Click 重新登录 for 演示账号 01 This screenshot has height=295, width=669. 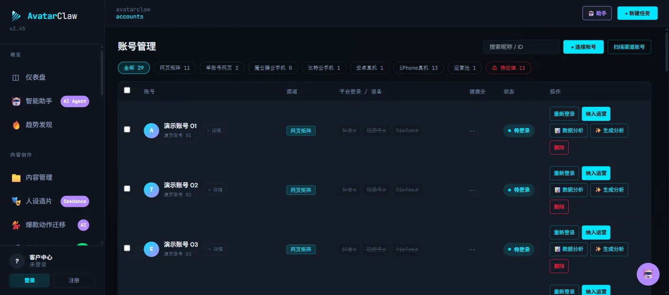coord(564,114)
